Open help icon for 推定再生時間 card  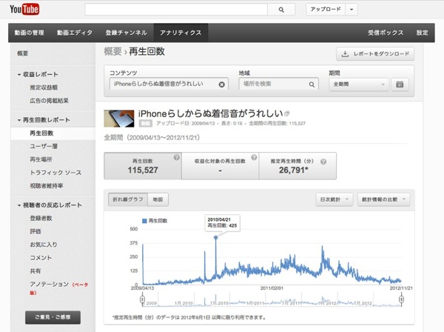[323, 162]
